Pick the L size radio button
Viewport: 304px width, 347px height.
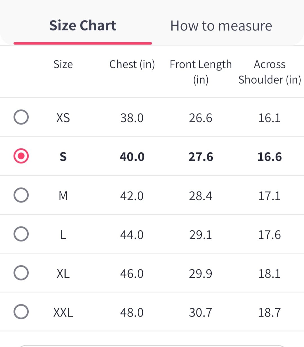pos(21,234)
